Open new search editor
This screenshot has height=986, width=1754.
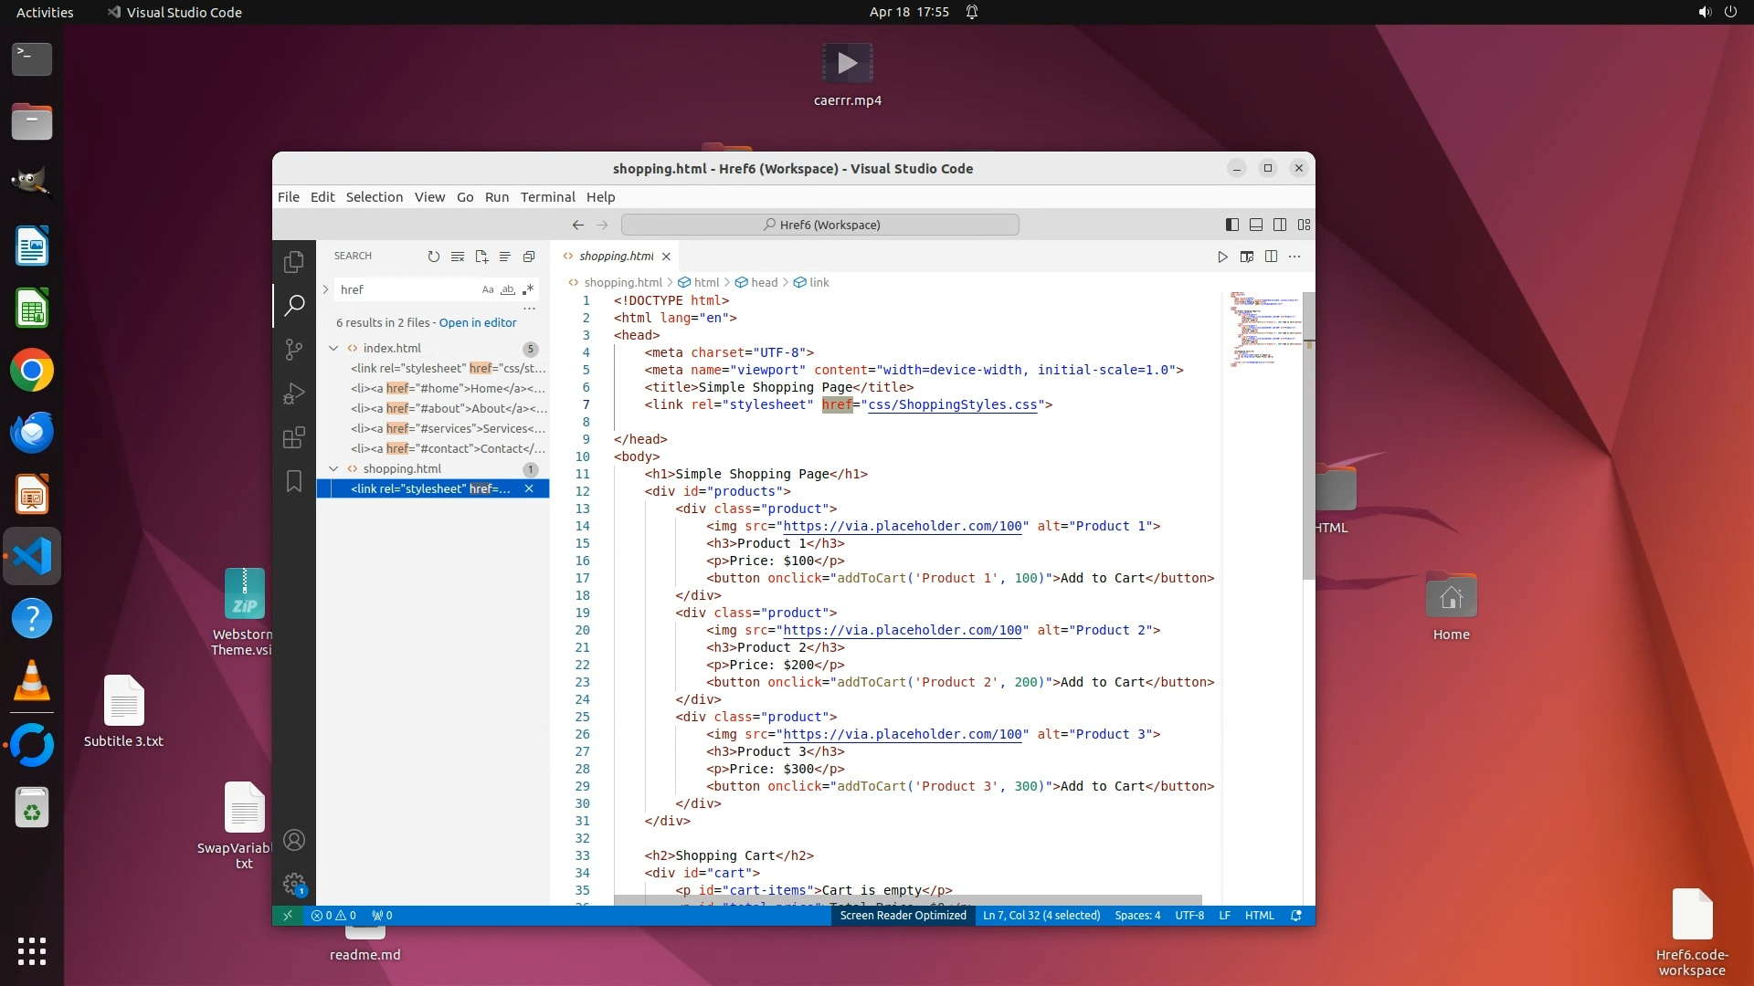(x=481, y=257)
